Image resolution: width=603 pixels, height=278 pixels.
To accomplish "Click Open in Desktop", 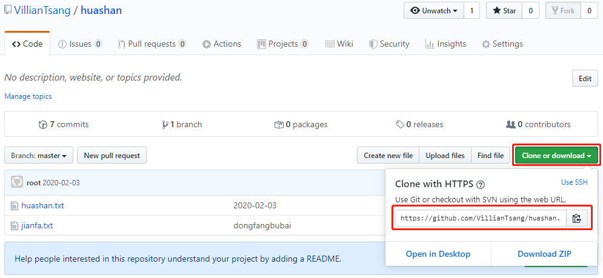I will click(438, 254).
